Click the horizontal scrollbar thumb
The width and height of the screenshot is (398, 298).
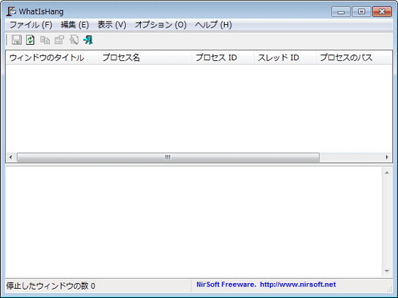click(168, 158)
